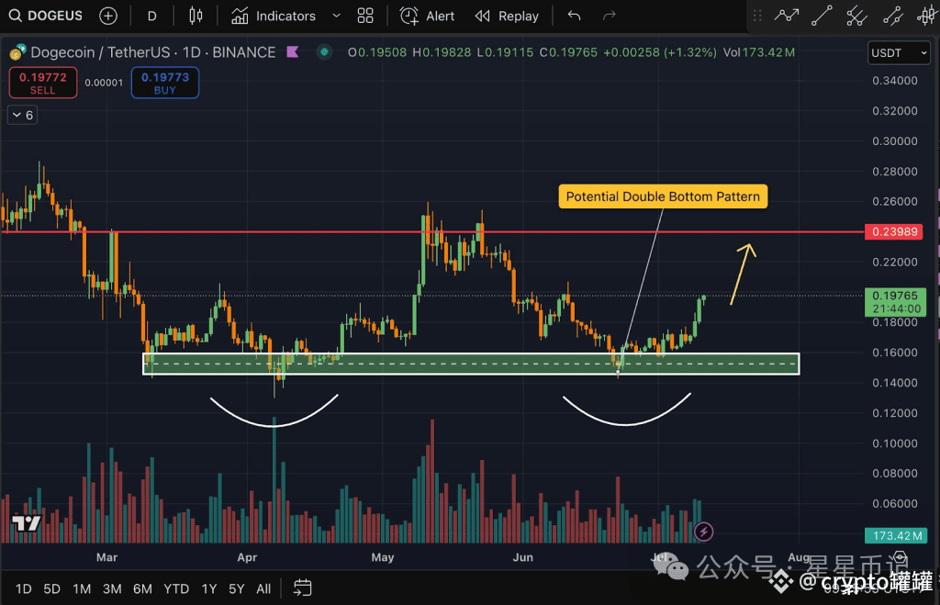Screen dimensions: 940x605
Task: Click the purple flag marker beside BINANCE
Action: (293, 52)
